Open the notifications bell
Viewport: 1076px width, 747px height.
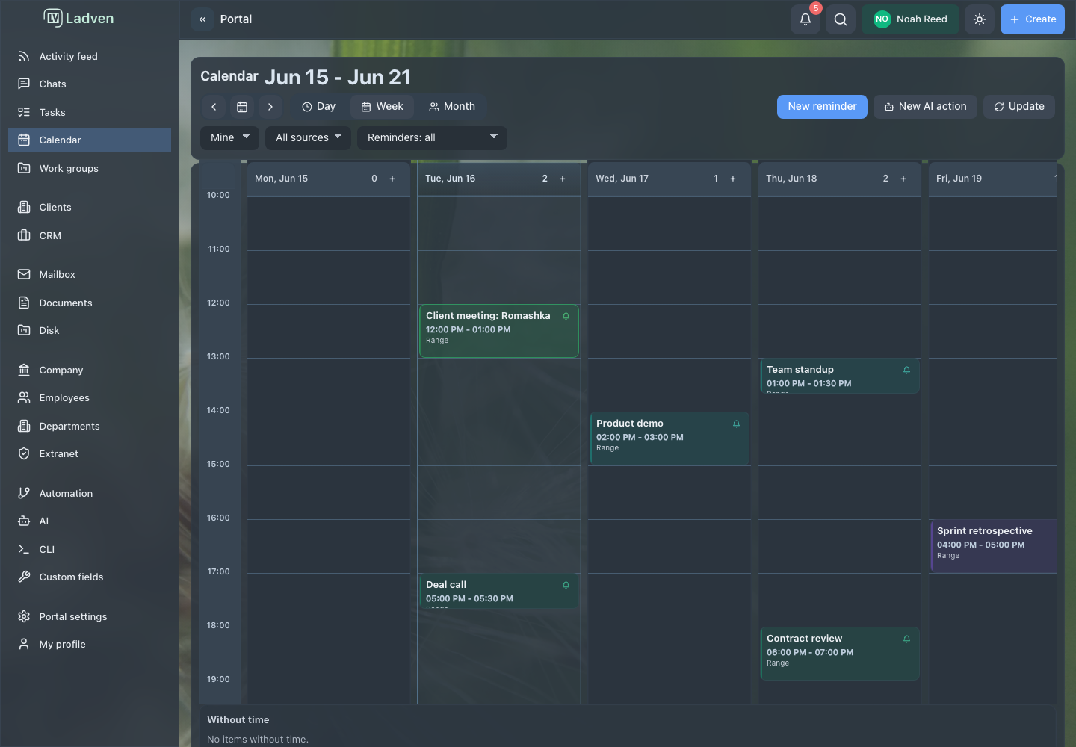tap(806, 19)
